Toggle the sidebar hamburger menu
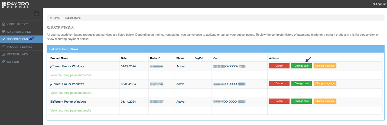 pos(37,13)
